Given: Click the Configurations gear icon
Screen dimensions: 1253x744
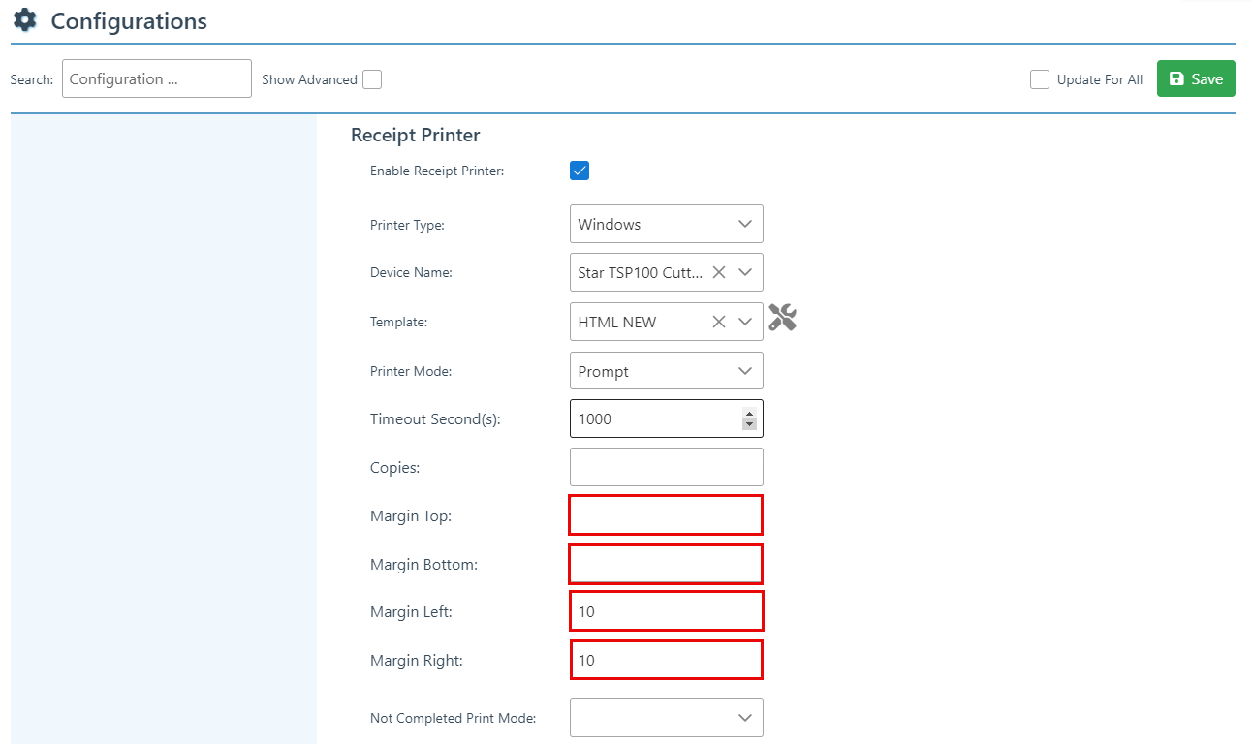Looking at the screenshot, I should point(25,20).
